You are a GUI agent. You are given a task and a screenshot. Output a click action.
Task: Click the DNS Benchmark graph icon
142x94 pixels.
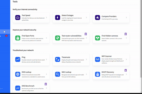(18, 88)
